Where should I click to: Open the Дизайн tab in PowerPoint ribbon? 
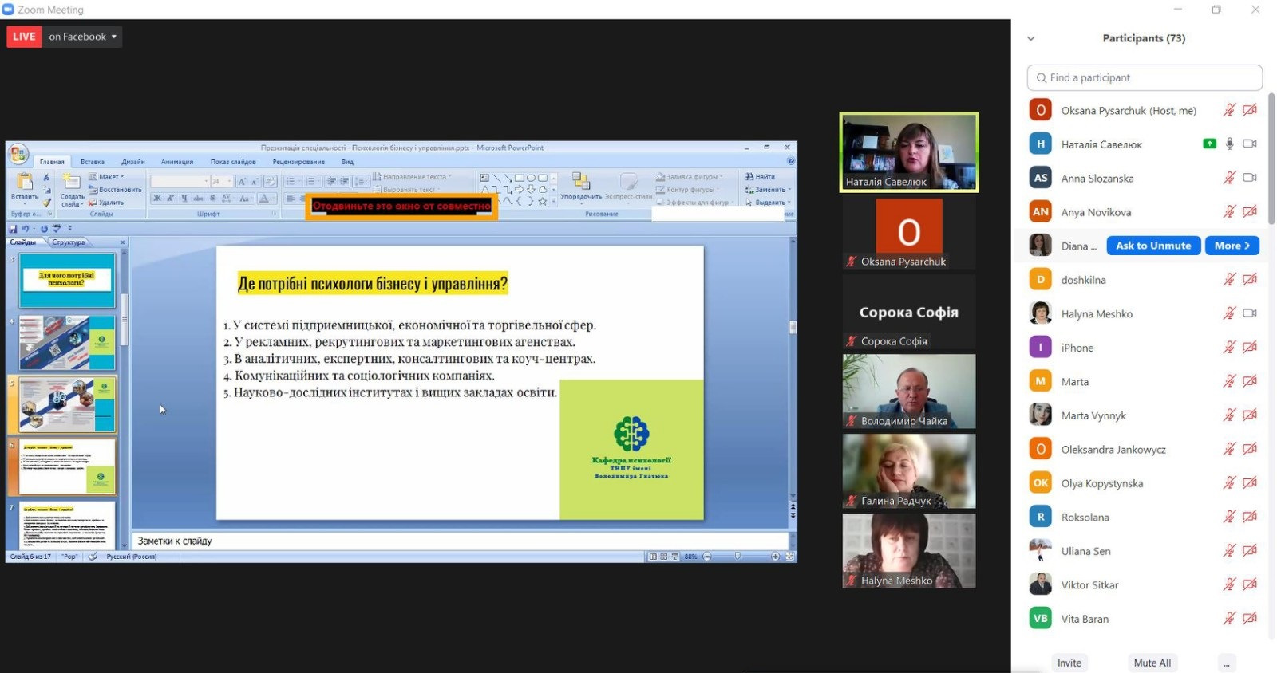pos(133,162)
